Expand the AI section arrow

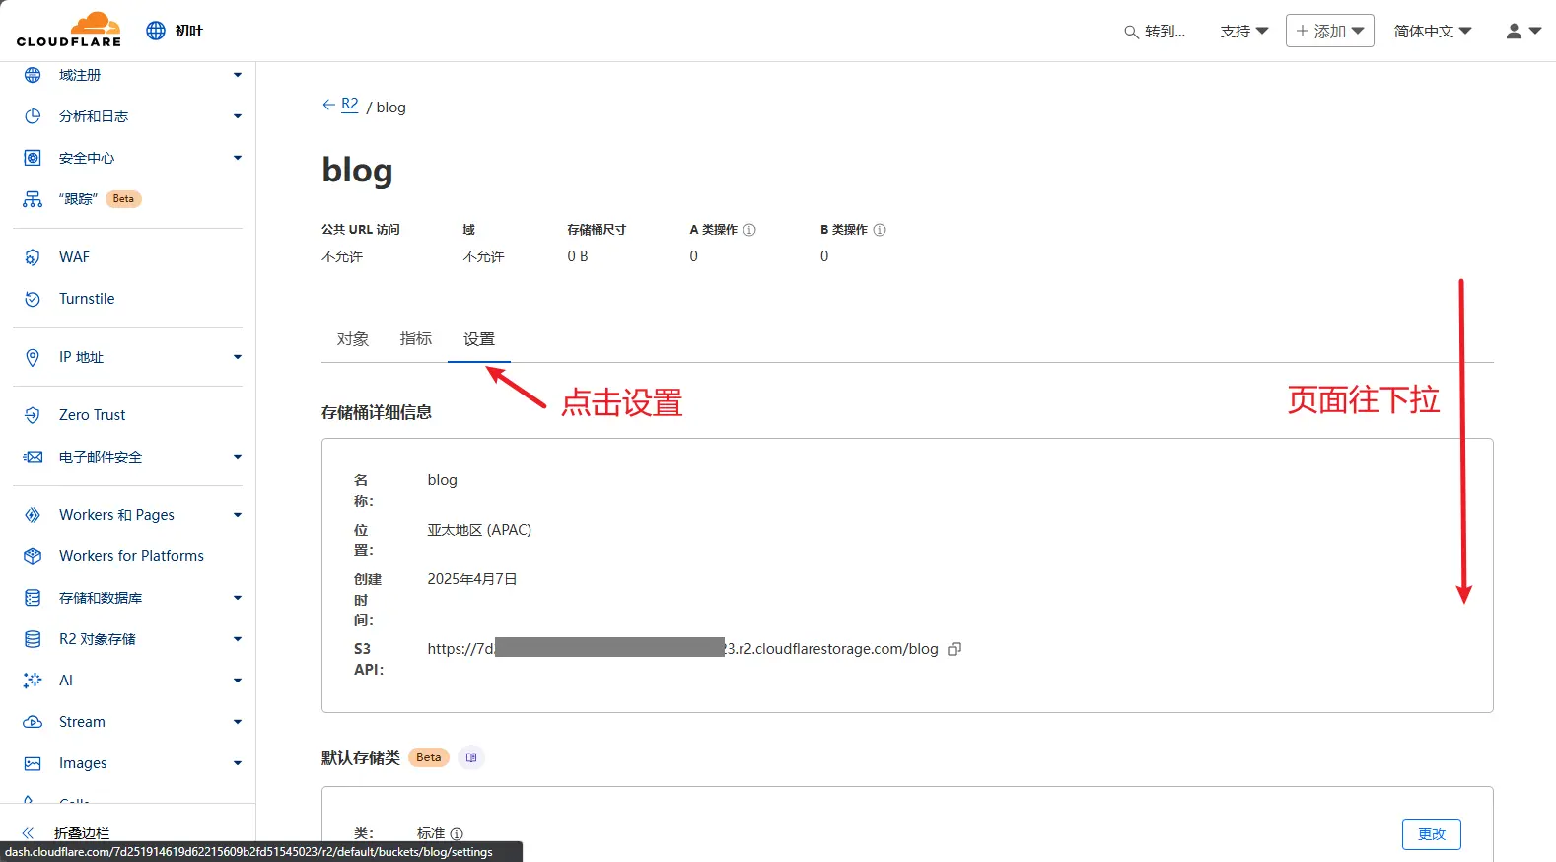click(x=237, y=681)
